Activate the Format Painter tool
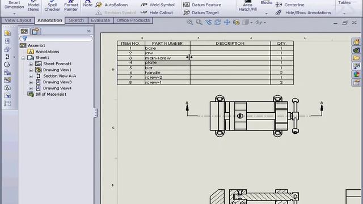 point(71,6)
